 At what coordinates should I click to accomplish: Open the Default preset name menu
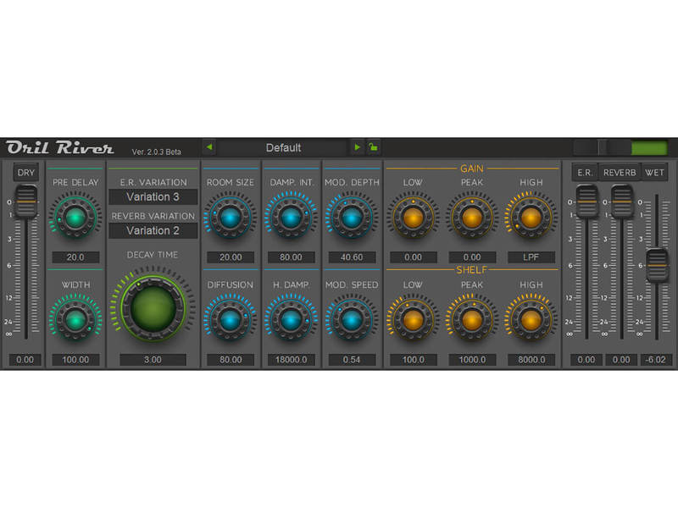tap(283, 147)
